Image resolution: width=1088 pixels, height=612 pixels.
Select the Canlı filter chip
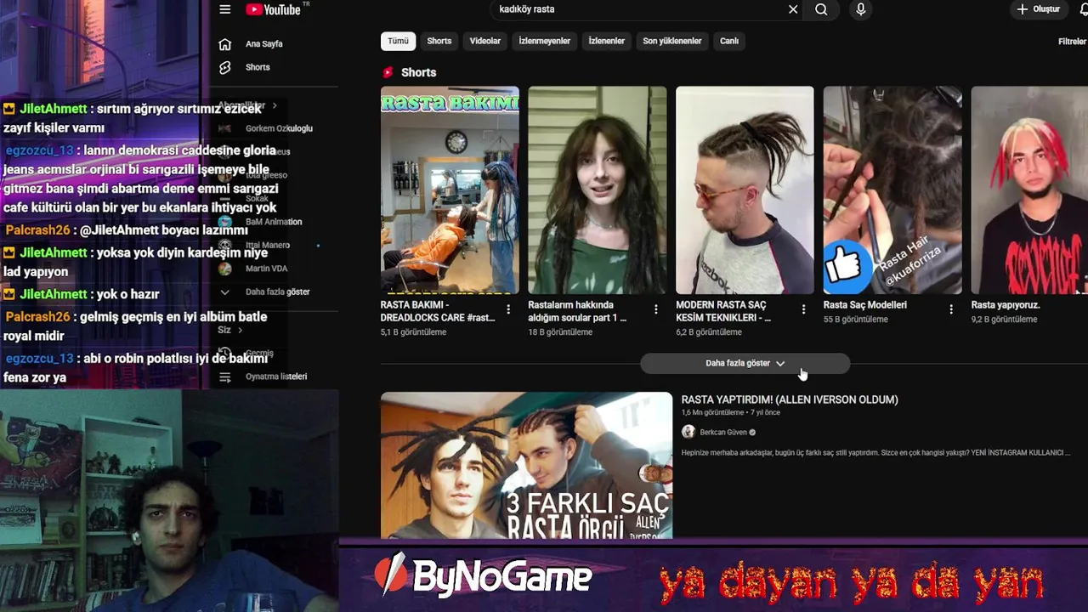[x=729, y=41]
